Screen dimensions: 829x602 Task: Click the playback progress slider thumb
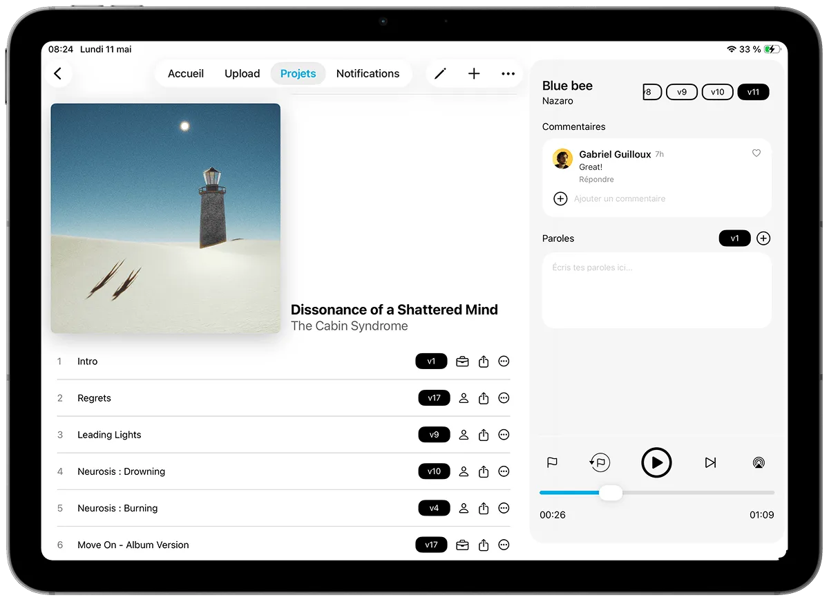pyautogui.click(x=611, y=493)
